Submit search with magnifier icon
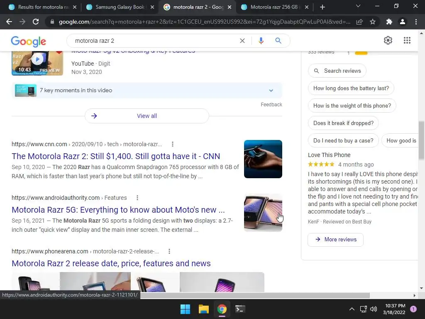425x319 pixels. (278, 41)
